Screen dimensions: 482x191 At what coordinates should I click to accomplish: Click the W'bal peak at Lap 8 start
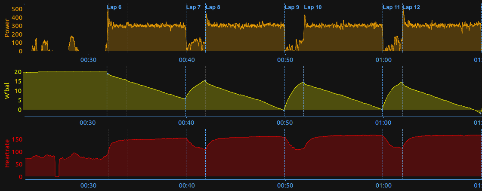(205, 80)
